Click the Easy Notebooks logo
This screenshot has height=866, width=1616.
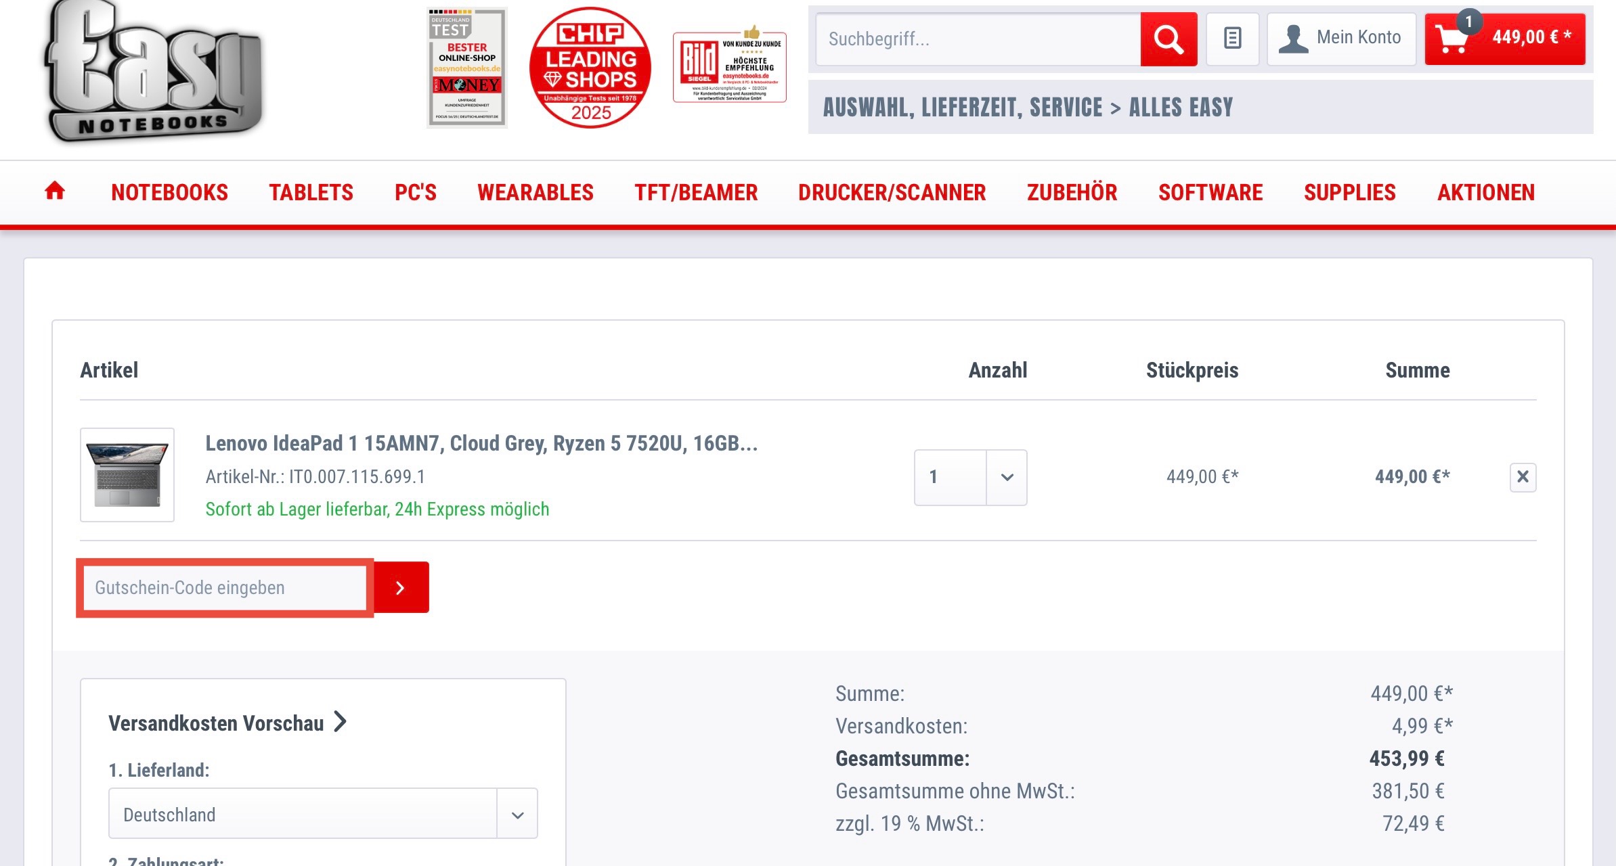pyautogui.click(x=153, y=71)
